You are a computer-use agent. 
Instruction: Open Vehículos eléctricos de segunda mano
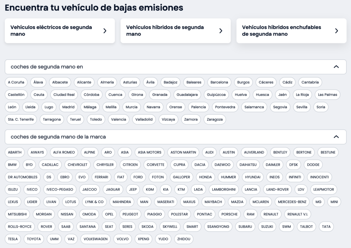pyautogui.click(x=51, y=31)
